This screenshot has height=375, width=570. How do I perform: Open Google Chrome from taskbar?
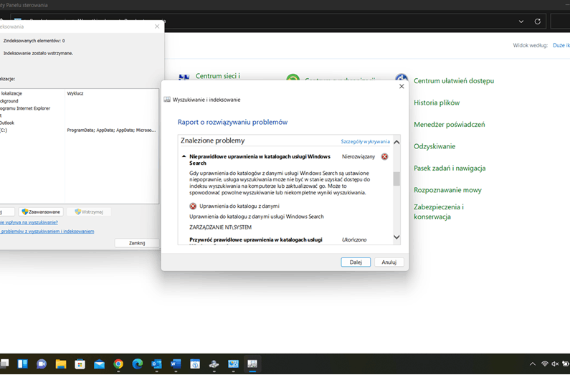click(x=118, y=364)
